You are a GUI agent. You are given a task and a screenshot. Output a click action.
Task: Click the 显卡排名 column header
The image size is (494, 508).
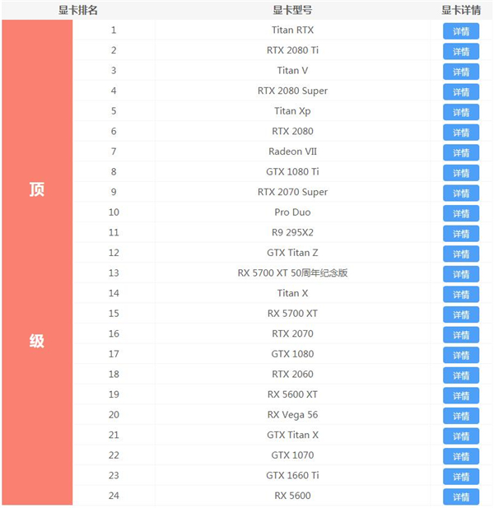(77, 10)
